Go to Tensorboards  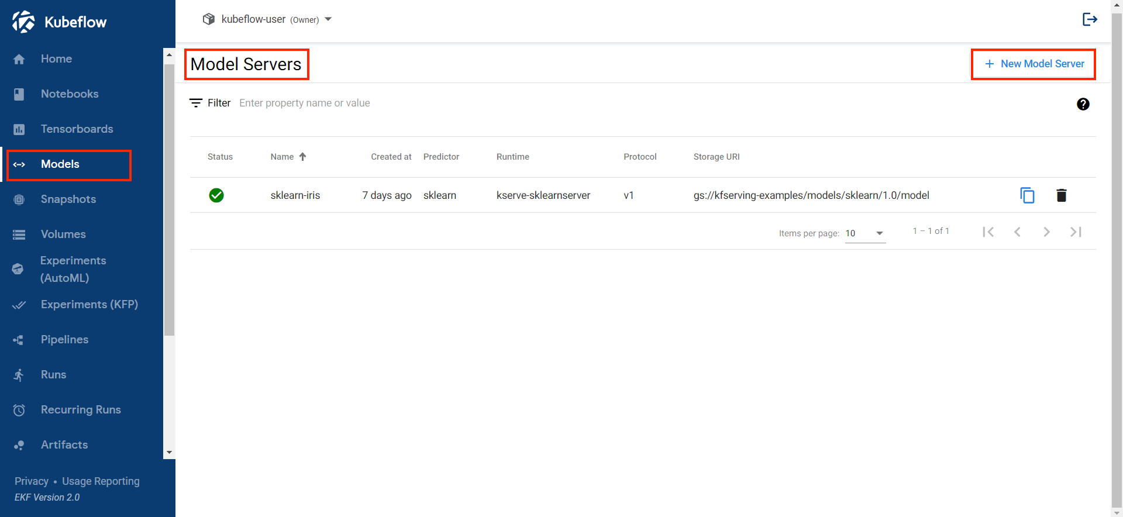coord(77,129)
